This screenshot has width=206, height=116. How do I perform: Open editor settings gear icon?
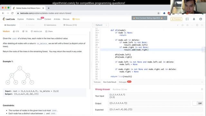click(x=197, y=25)
